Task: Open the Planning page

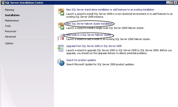Action: [9, 10]
